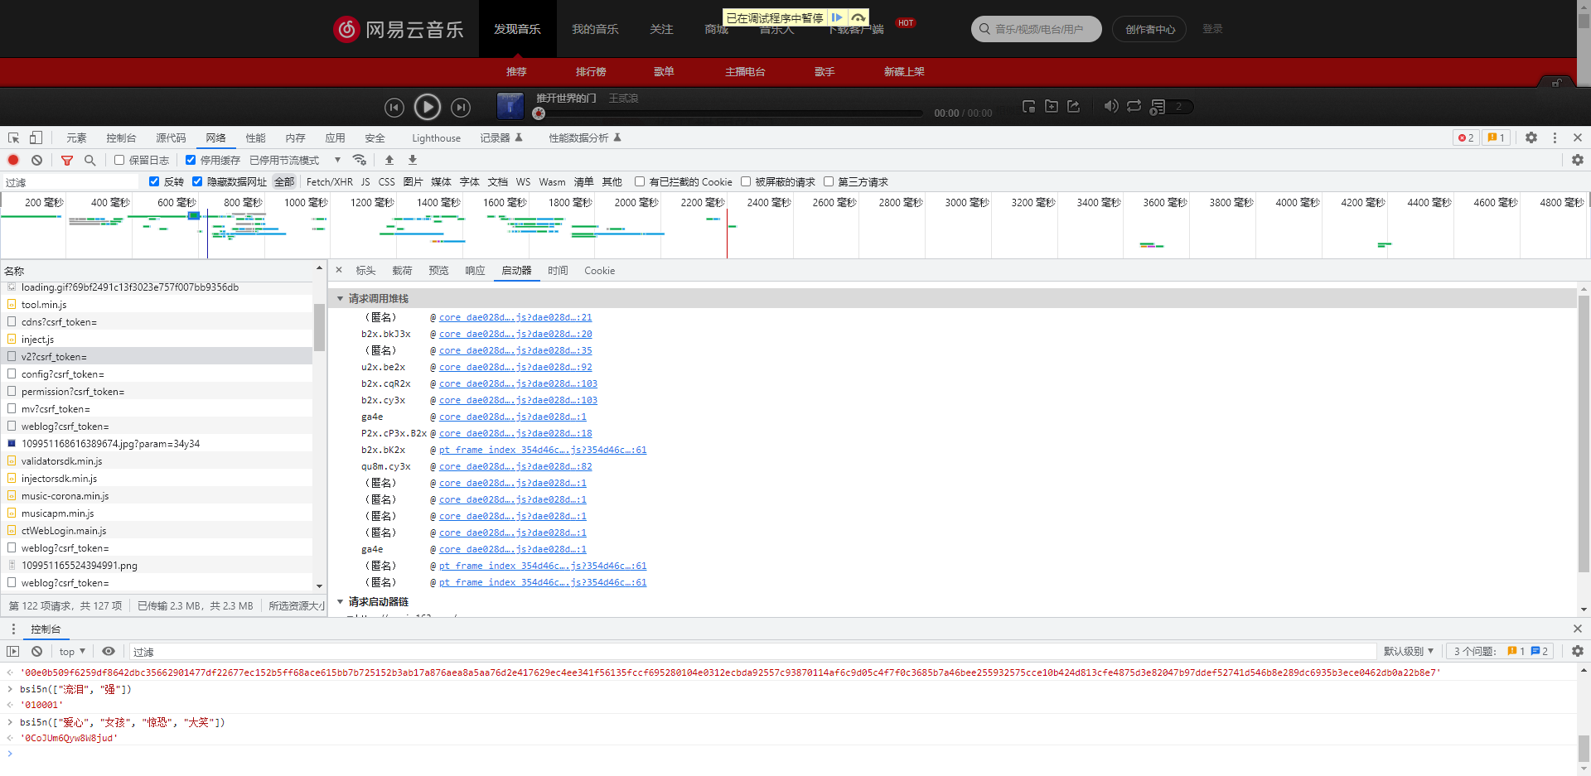1591x776 pixels.
Task: Open the 默认级别 log level dropdown
Action: (x=1409, y=652)
